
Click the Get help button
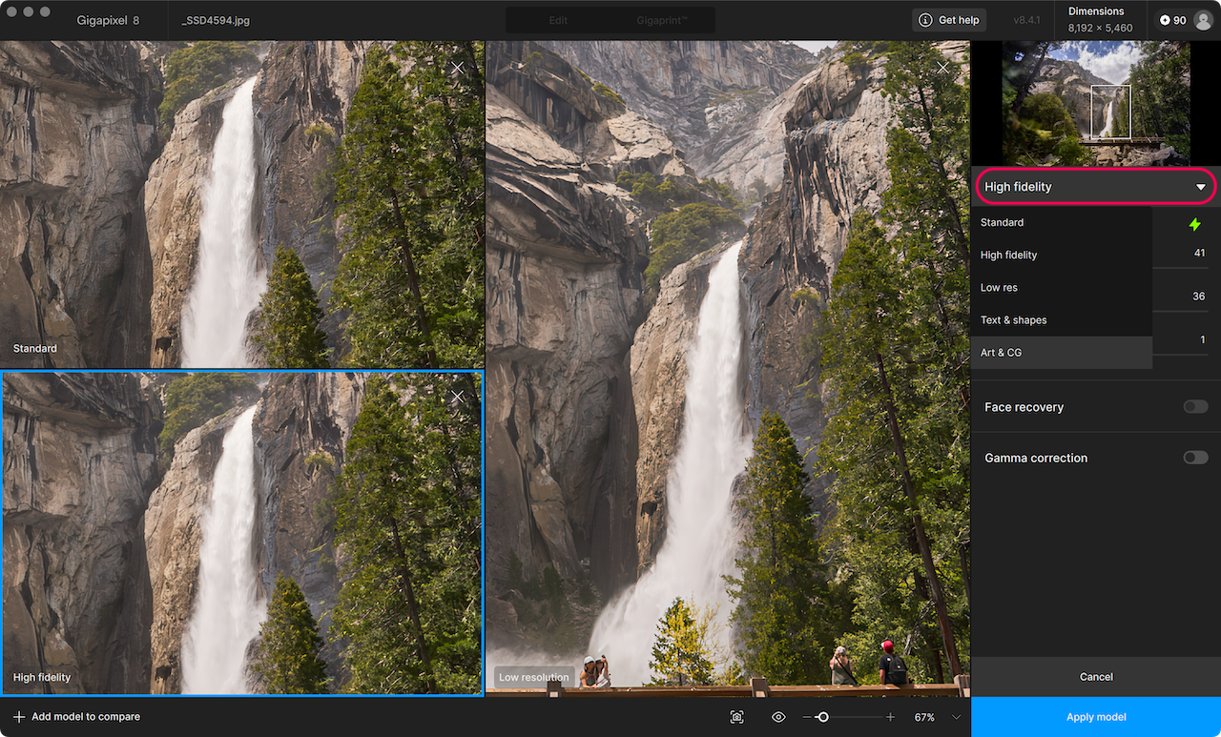(949, 20)
